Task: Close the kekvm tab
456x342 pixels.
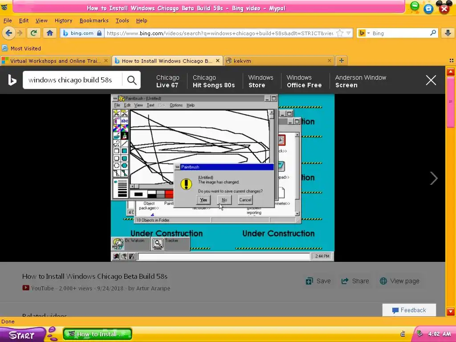Action: click(x=329, y=61)
